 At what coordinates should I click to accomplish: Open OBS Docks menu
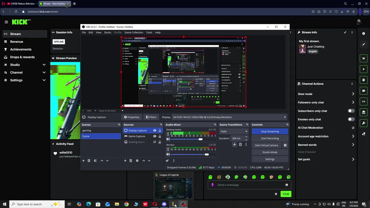pyautogui.click(x=108, y=32)
